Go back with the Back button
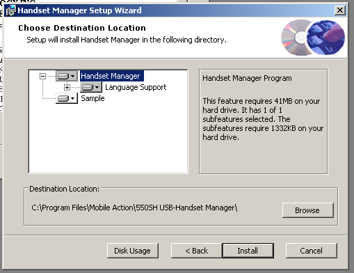This screenshot has width=354, height=273. (x=197, y=251)
